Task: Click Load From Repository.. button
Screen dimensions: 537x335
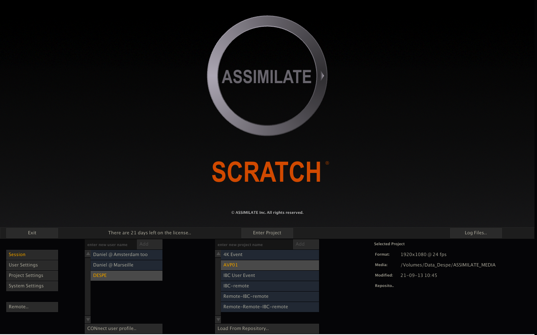Action: click(267, 328)
